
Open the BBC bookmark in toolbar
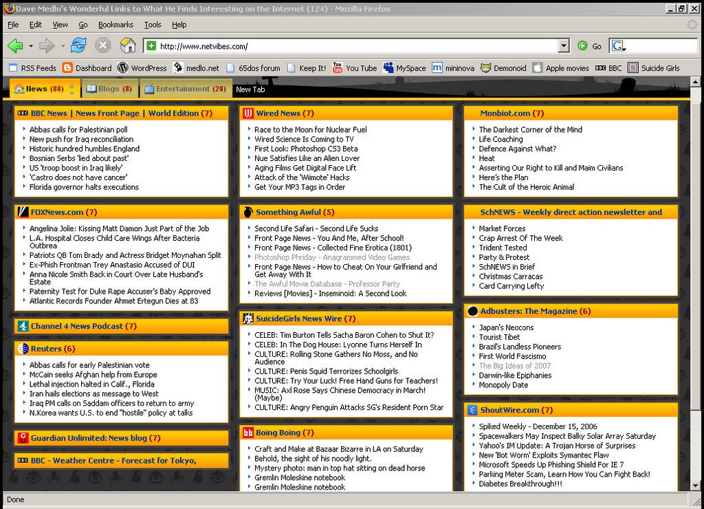click(x=608, y=68)
